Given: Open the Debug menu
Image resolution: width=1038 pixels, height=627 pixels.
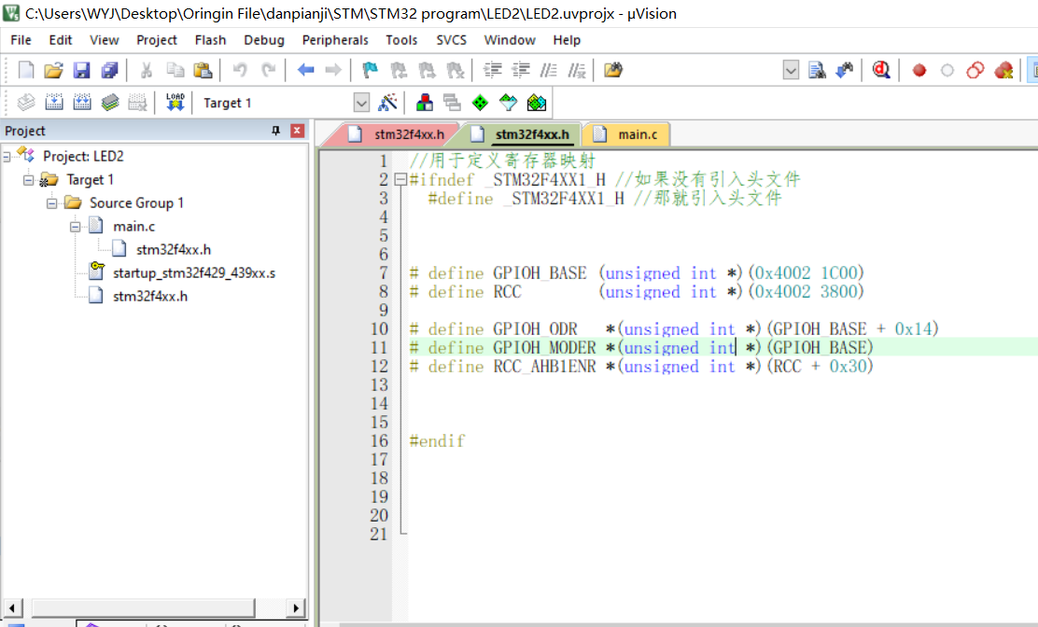Looking at the screenshot, I should (x=264, y=40).
